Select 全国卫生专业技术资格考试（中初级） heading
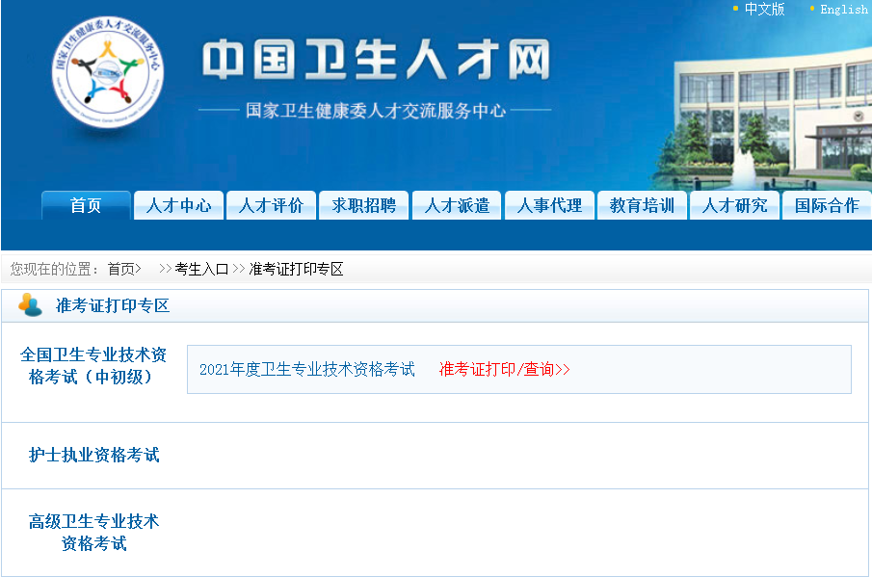The image size is (872, 577). (93, 366)
